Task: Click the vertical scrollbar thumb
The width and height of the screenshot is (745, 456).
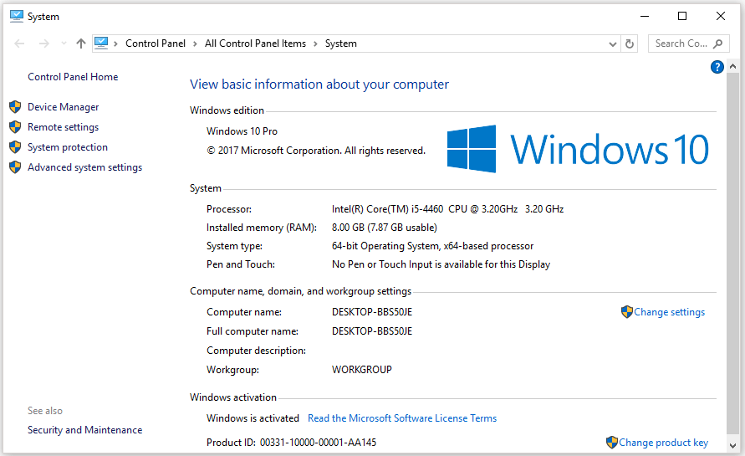Action: [732, 254]
